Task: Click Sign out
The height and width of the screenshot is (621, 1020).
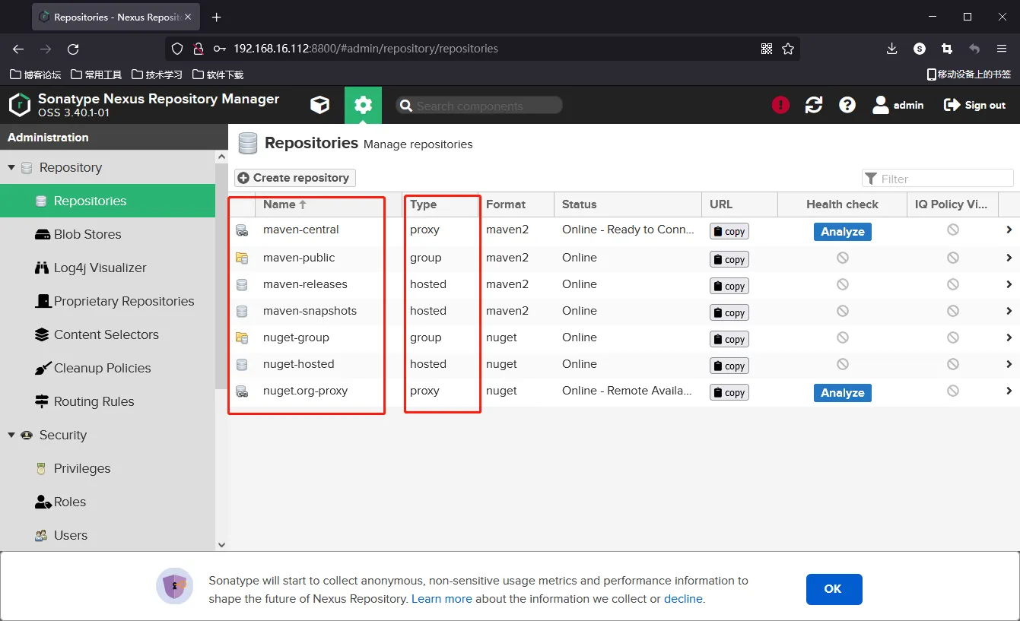Action: tap(974, 105)
